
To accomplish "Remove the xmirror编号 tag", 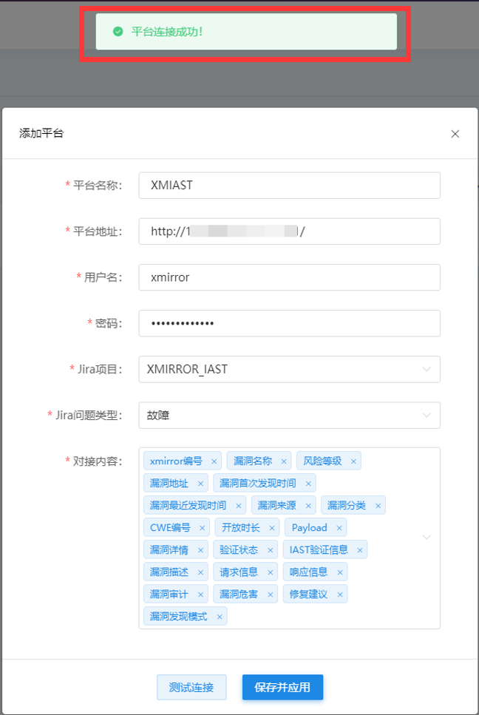I will (x=214, y=461).
